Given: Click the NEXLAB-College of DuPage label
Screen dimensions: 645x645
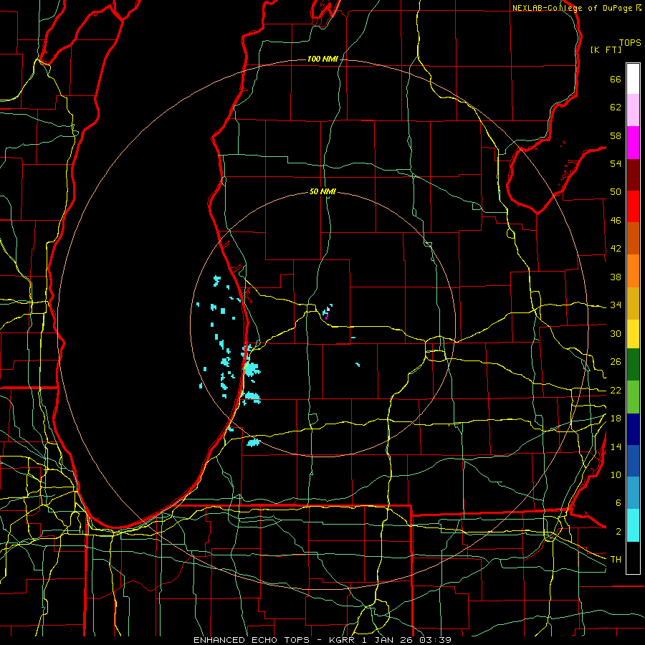Looking at the screenshot, I should pyautogui.click(x=572, y=8).
